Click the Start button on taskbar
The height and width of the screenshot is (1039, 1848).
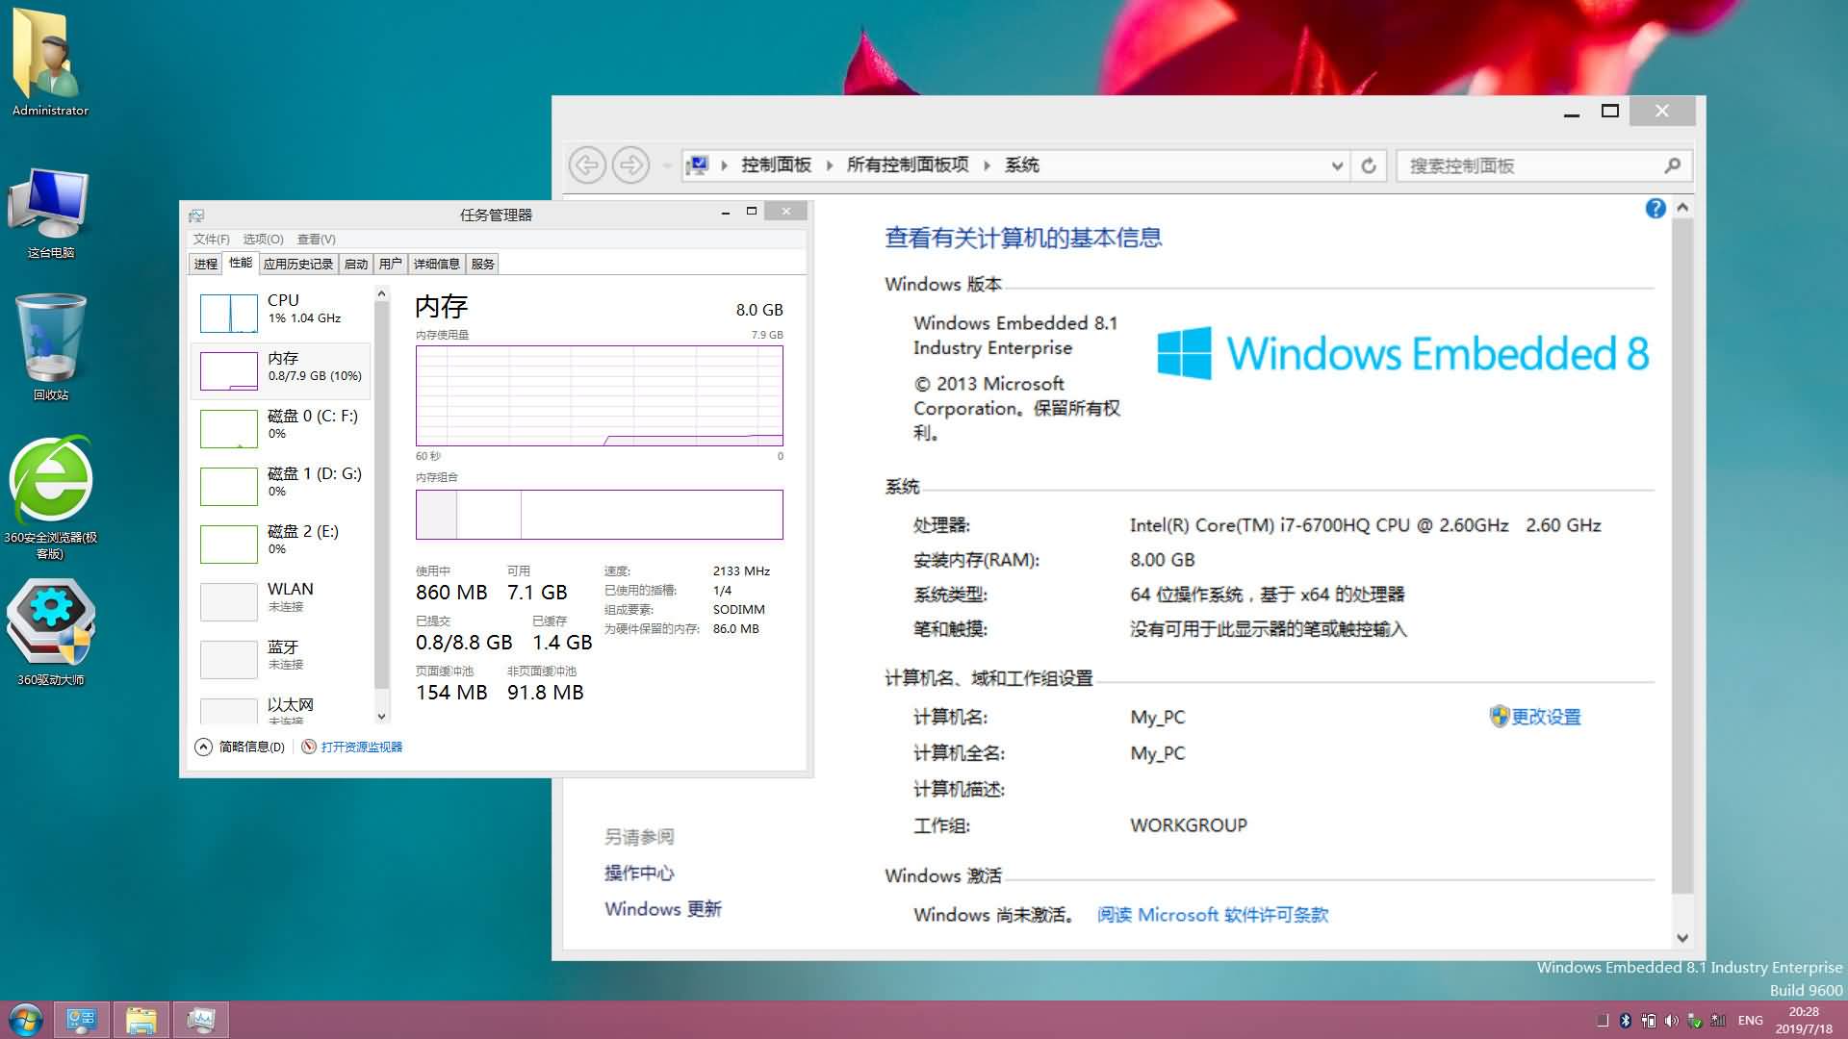(26, 1020)
